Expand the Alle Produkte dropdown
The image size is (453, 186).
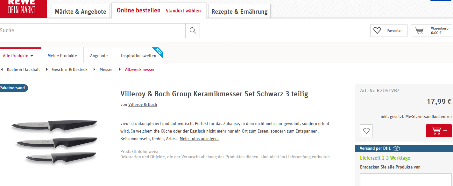point(18,56)
